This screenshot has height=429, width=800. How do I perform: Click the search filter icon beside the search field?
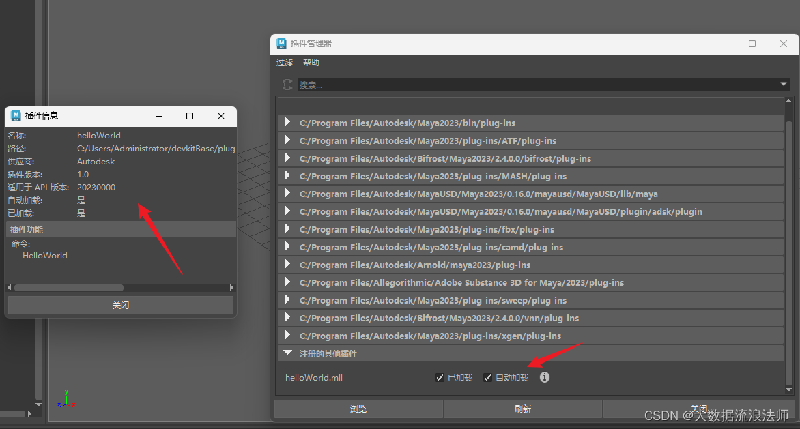click(x=287, y=85)
